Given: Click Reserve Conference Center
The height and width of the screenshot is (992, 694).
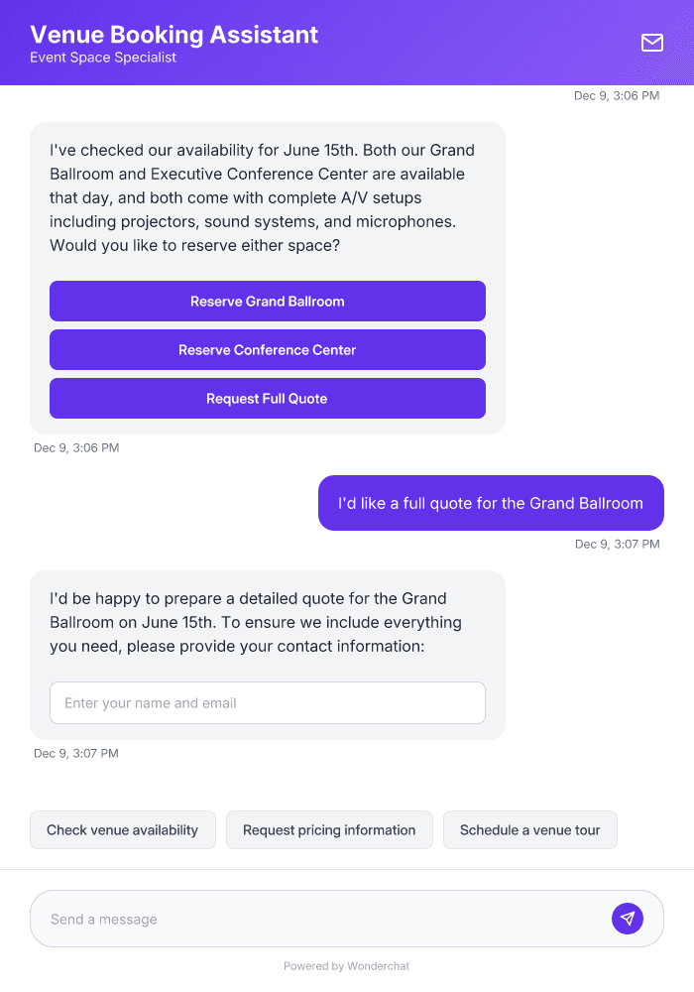Looking at the screenshot, I should pyautogui.click(x=267, y=349).
